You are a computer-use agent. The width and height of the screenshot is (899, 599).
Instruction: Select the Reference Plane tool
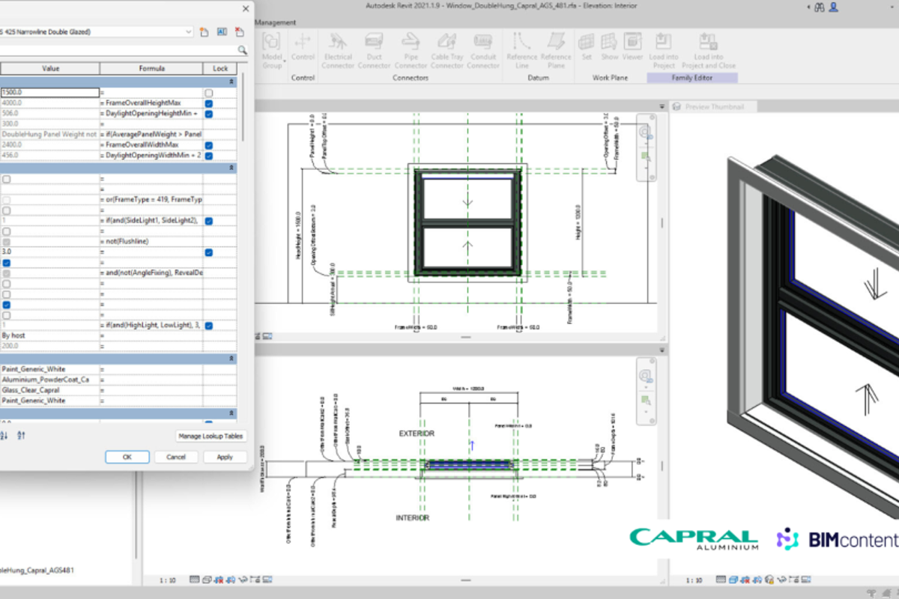coord(555,51)
